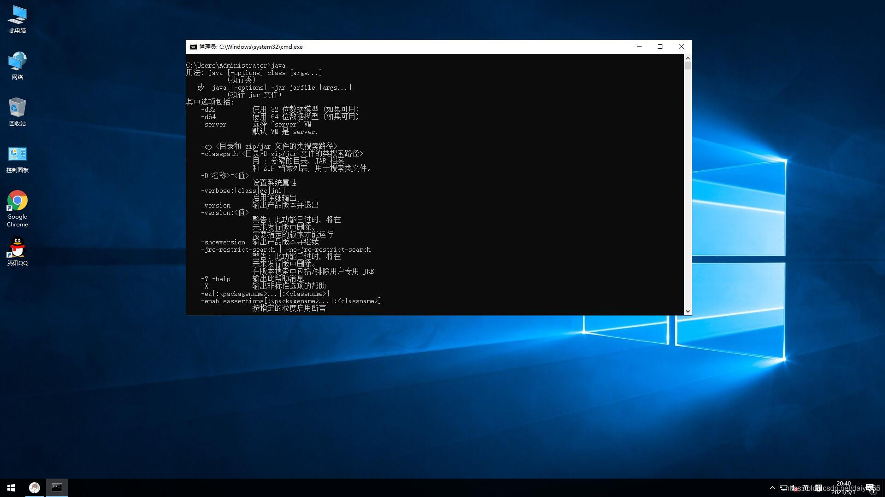This screenshot has height=497, width=885.
Task: Click the cmd.exe title bar system icon
Action: click(193, 46)
